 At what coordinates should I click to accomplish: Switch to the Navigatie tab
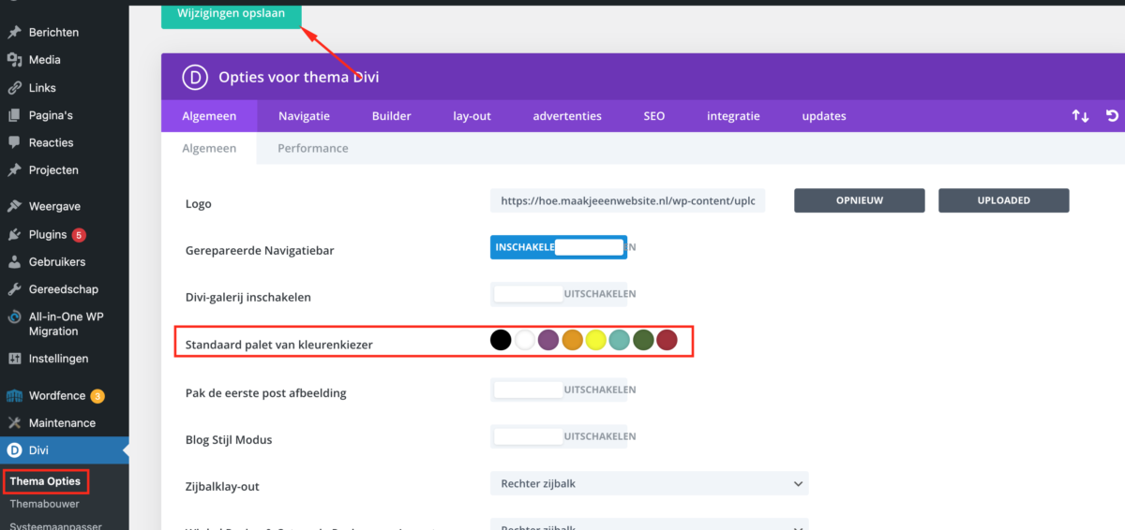coord(304,116)
